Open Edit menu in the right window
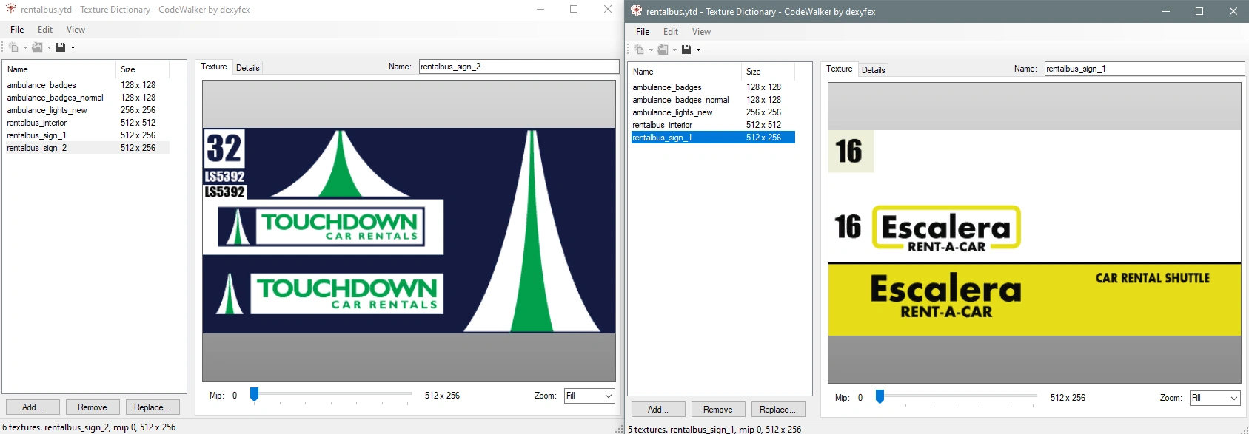 (671, 32)
